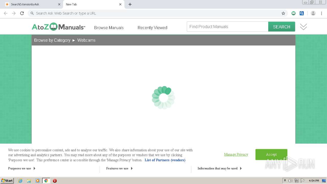This screenshot has width=327, height=184.
Task: Click the 4:54 PM clock
Action: point(314,181)
